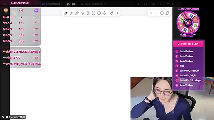Choose the text tool

point(88,13)
